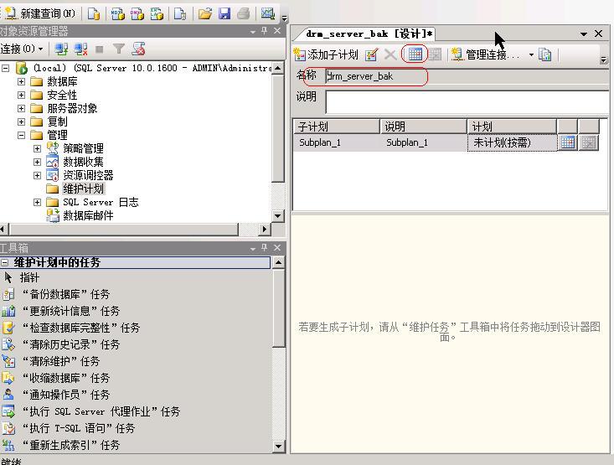
Task: Select the "备份数据库" task in toolbox
Action: pos(65,294)
